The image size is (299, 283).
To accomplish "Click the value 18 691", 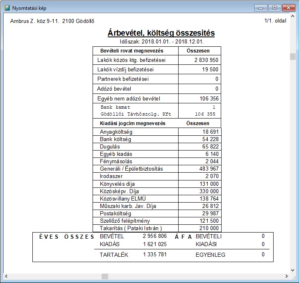I will point(211,132).
